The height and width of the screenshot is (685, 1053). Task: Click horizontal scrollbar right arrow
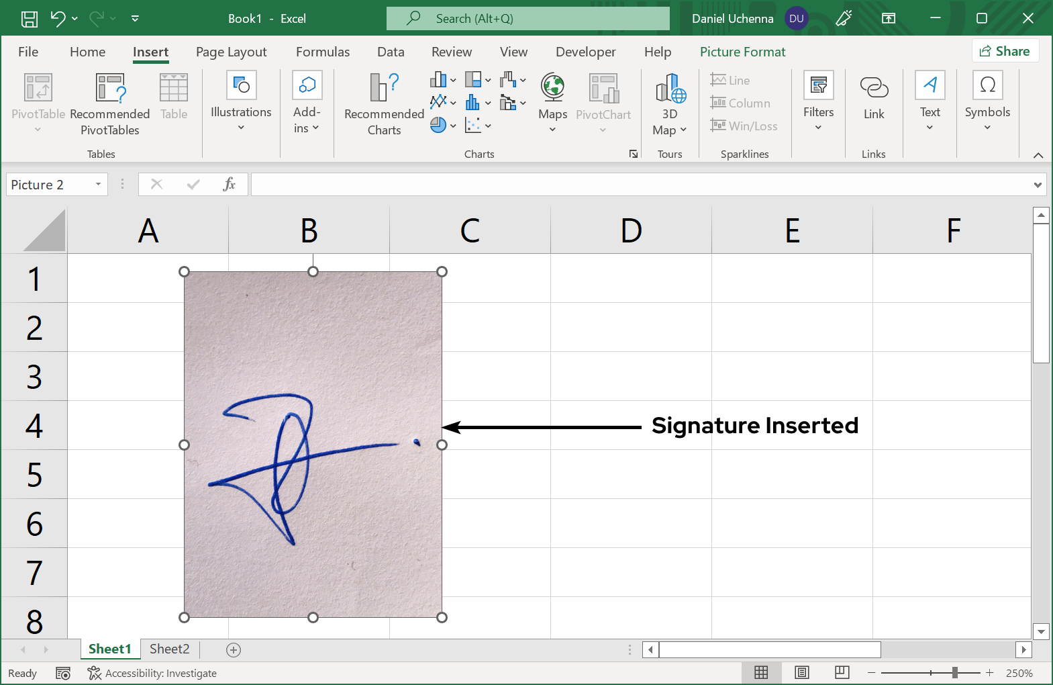1023,649
